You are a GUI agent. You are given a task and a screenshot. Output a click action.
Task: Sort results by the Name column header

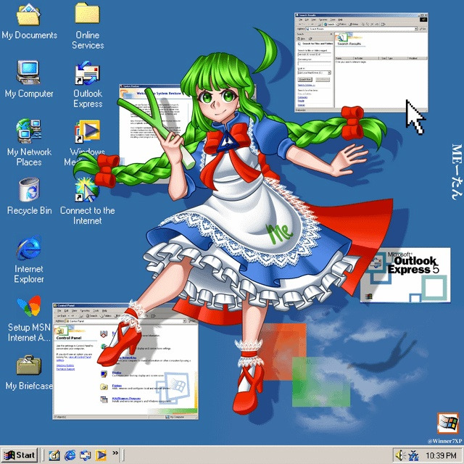tap(344, 58)
